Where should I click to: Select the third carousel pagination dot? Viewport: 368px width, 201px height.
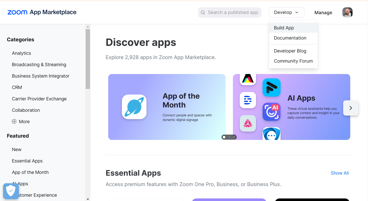coord(234,137)
